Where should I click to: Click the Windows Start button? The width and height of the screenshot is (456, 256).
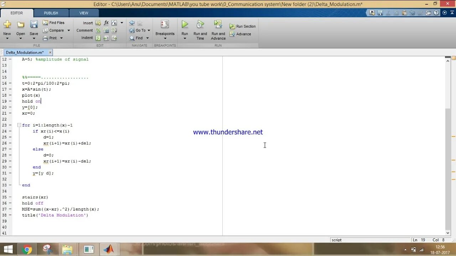point(7,250)
